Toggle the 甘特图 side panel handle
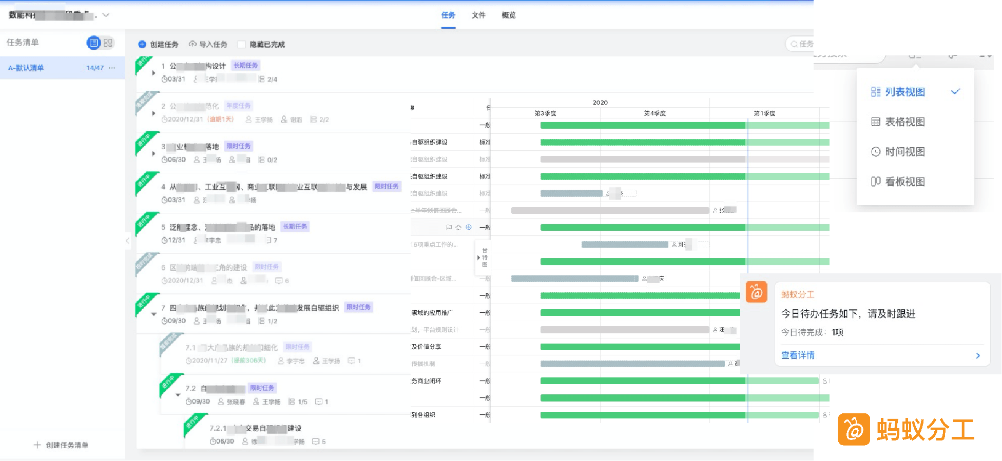Image resolution: width=1002 pixels, height=461 pixels. pyautogui.click(x=483, y=257)
